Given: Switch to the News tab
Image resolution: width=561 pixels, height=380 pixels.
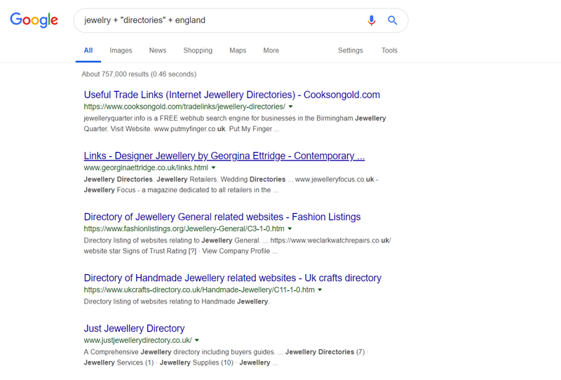Looking at the screenshot, I should click(x=158, y=50).
